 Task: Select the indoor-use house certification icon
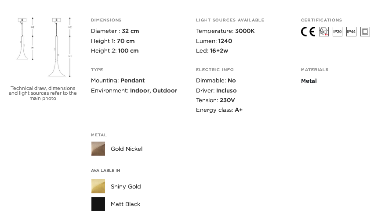click(323, 32)
